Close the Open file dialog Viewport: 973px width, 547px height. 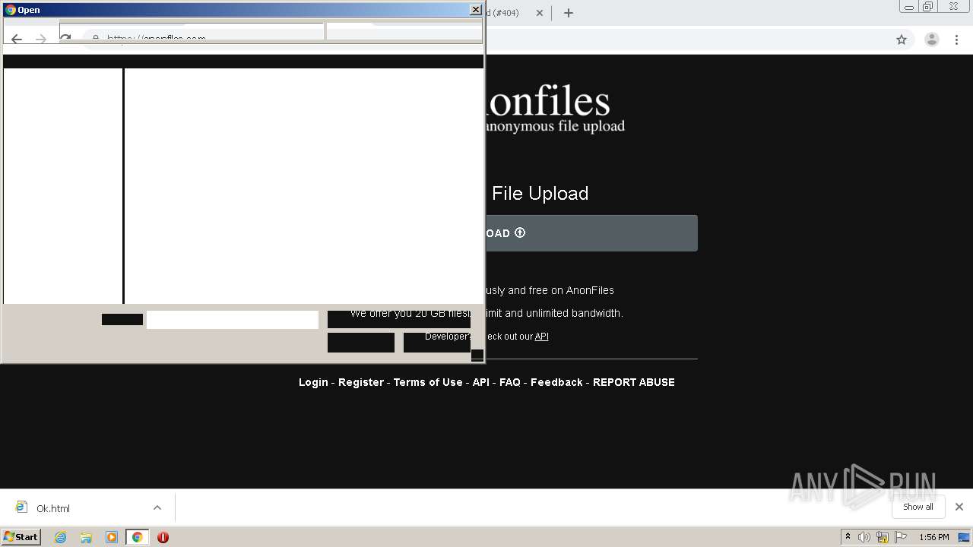(x=476, y=10)
